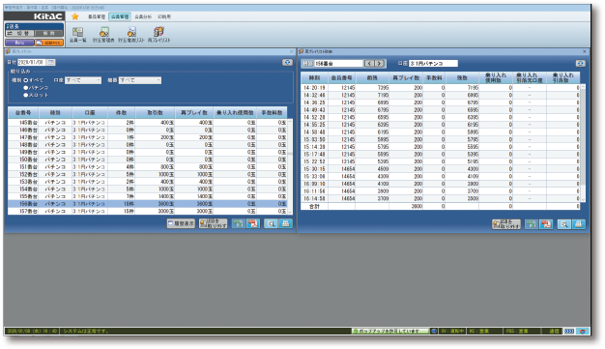Select the 154番台 row
This screenshot has width=605, height=349.
(x=148, y=189)
